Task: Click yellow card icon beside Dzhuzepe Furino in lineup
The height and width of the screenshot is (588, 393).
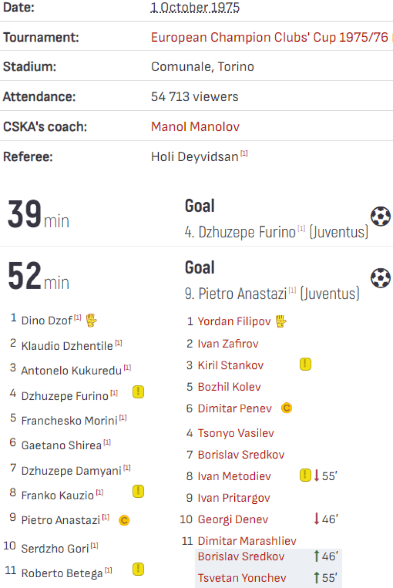Action: tap(138, 392)
